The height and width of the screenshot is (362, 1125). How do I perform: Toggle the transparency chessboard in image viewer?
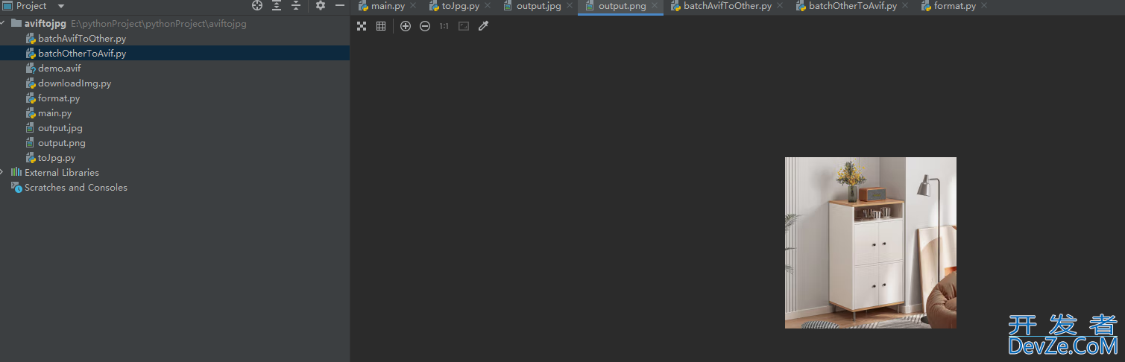pos(362,26)
